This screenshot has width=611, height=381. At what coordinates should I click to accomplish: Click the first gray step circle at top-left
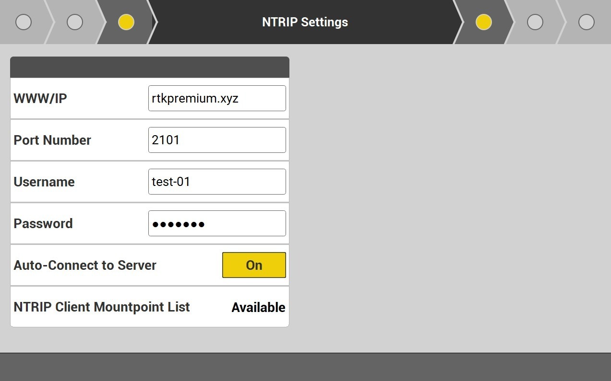[24, 22]
